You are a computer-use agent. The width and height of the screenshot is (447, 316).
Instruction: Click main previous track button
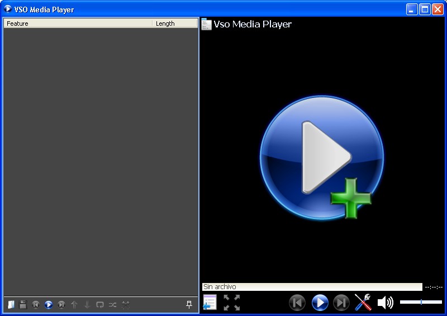[297, 303]
